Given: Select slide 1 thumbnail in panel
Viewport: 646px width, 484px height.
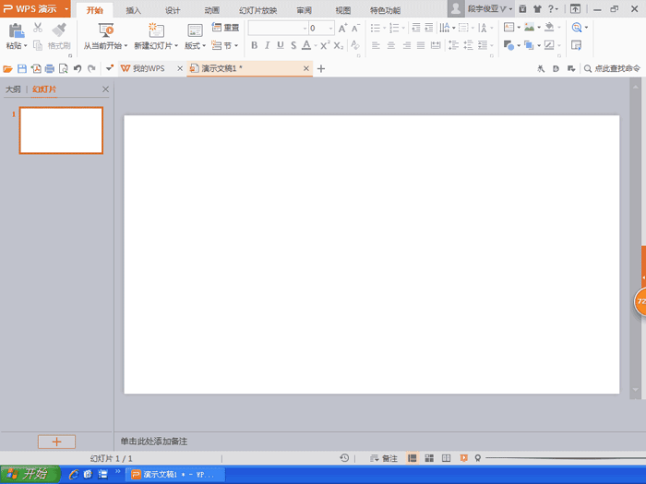Looking at the screenshot, I should (61, 130).
